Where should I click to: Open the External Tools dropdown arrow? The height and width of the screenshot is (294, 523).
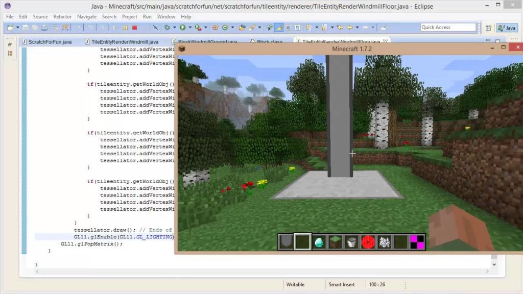click(x=205, y=28)
